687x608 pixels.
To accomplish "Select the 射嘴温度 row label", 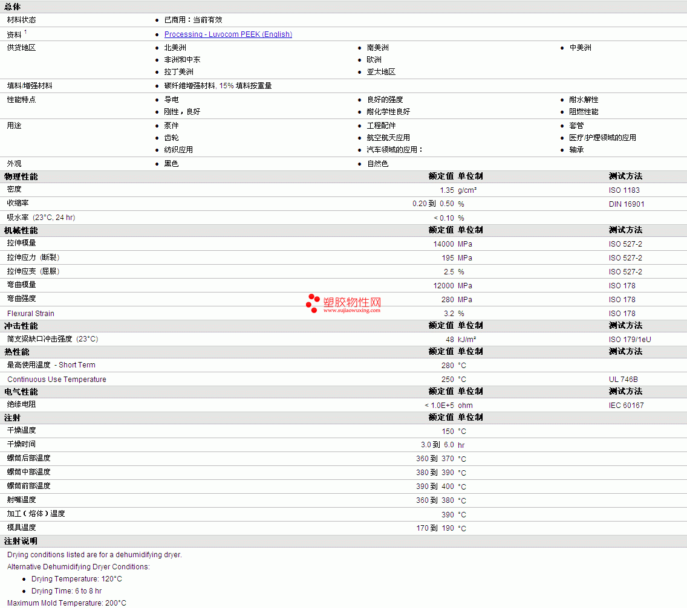I will 22,500.
